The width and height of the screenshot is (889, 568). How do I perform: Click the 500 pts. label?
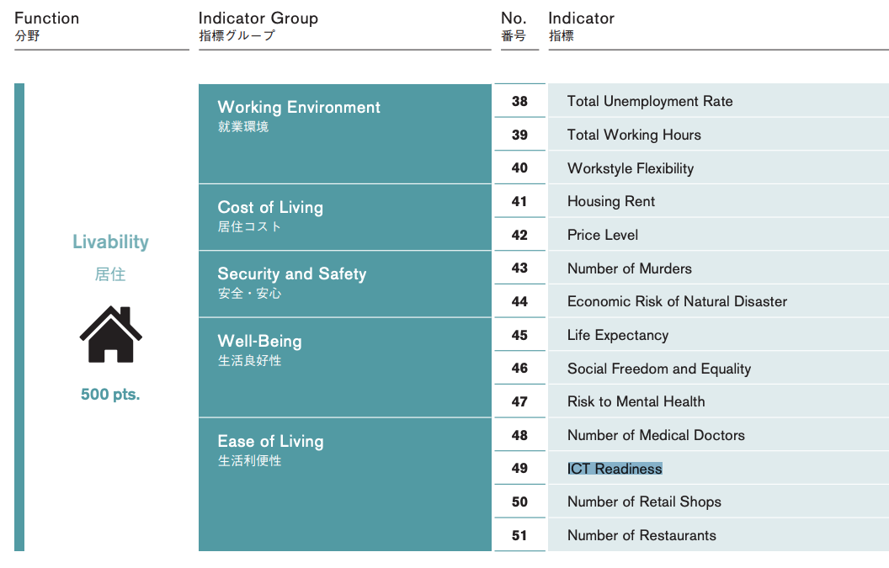[110, 394]
